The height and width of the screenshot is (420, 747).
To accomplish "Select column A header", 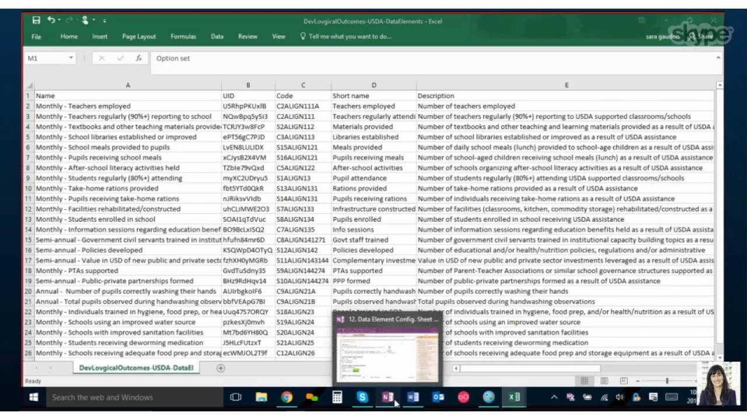I will 128,85.
